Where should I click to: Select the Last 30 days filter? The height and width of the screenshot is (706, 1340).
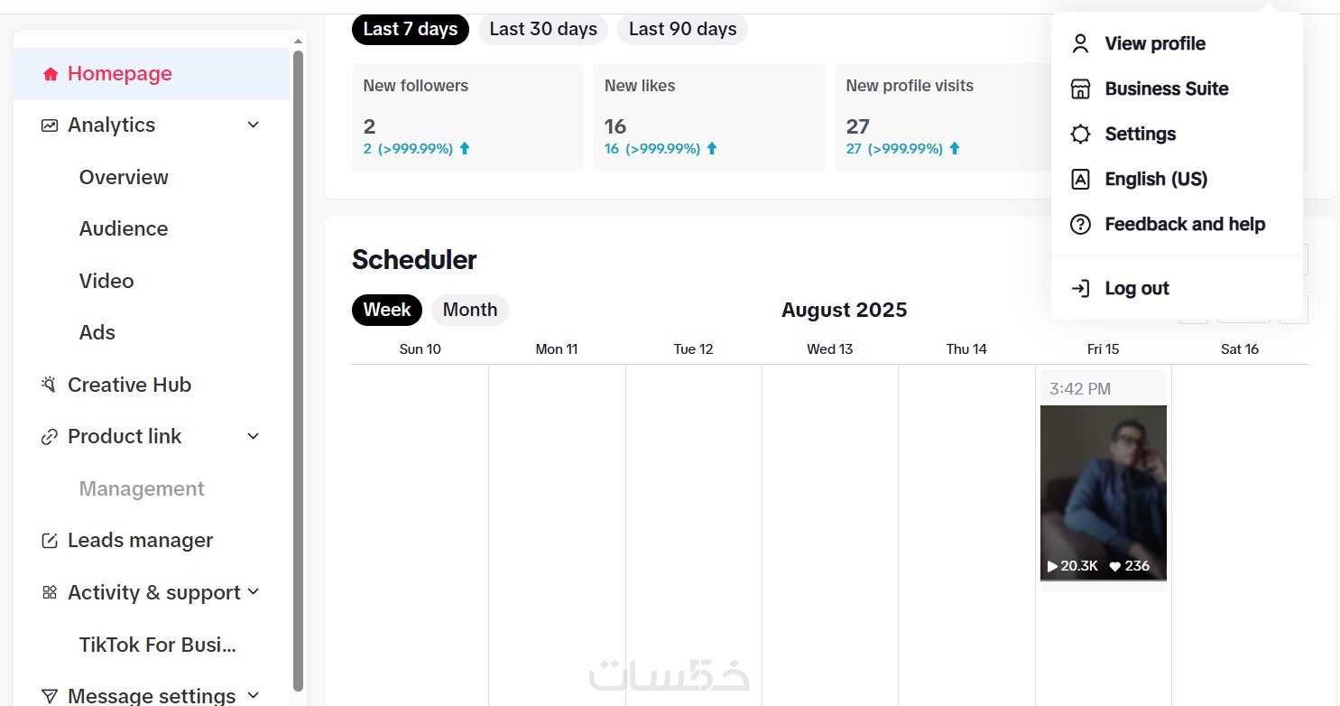click(543, 29)
